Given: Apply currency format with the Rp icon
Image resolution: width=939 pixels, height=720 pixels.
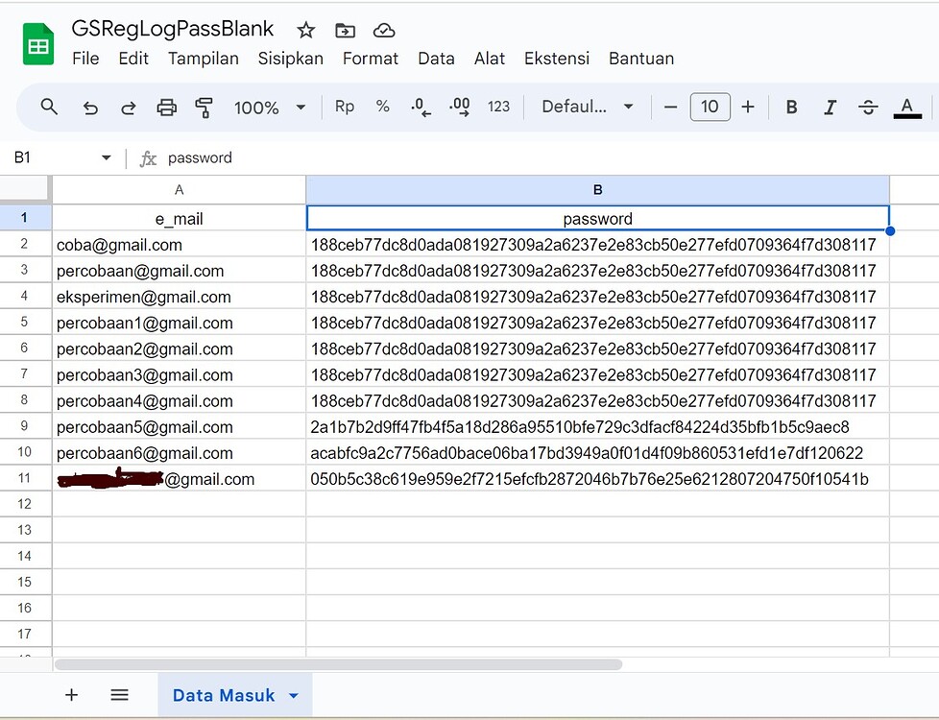Looking at the screenshot, I should (x=344, y=107).
